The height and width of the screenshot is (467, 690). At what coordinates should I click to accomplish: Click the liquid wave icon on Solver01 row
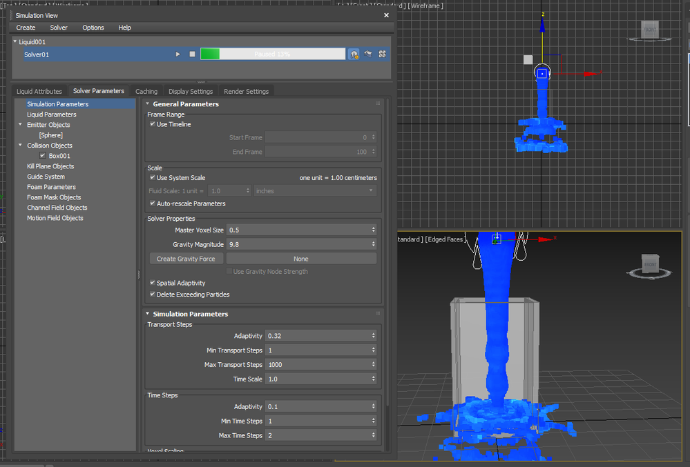pos(368,54)
